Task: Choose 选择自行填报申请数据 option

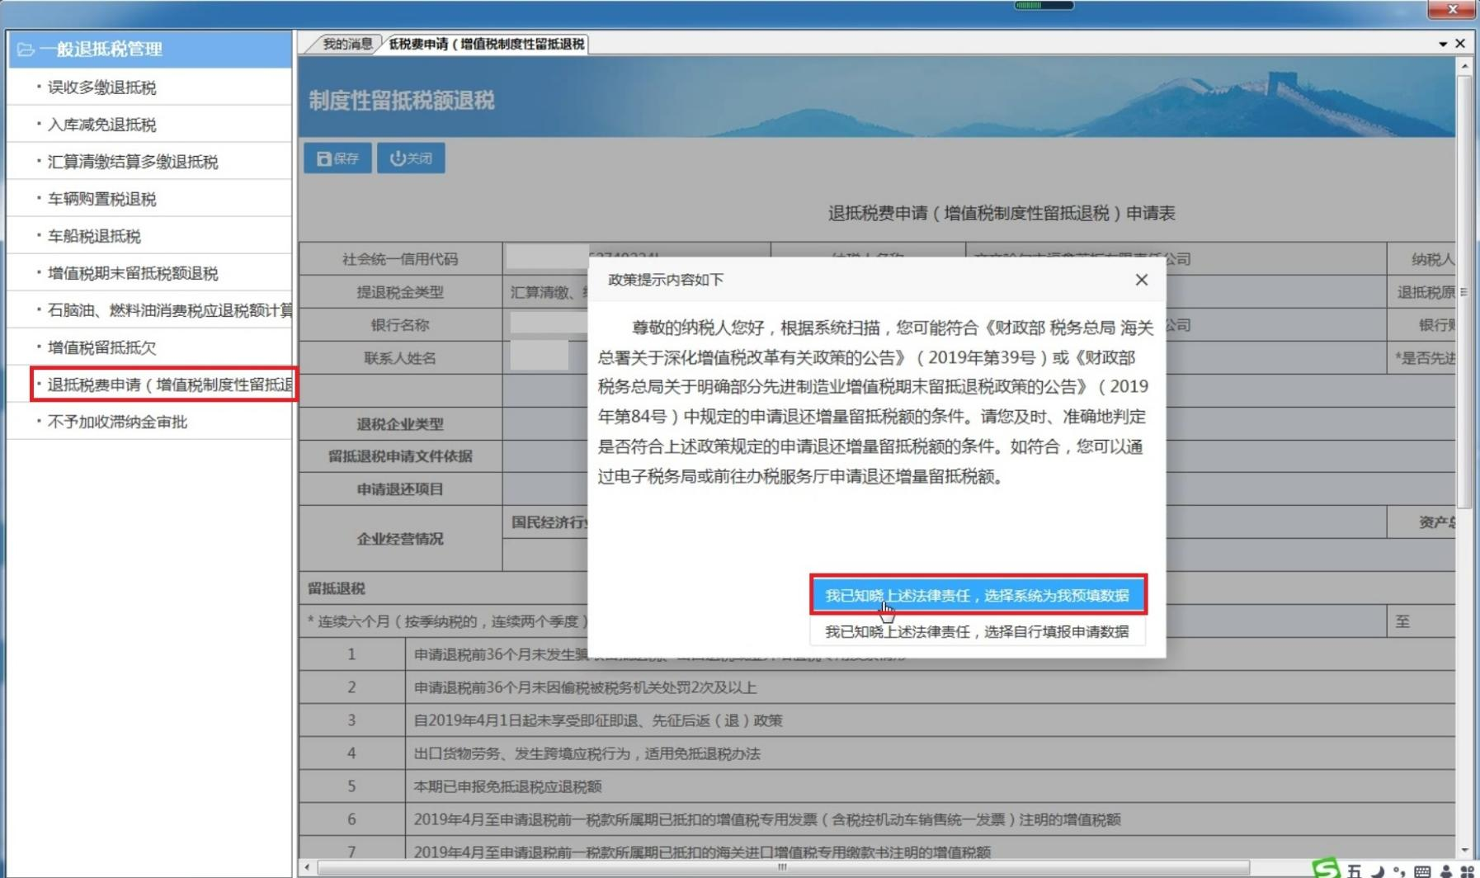Action: pos(978,632)
